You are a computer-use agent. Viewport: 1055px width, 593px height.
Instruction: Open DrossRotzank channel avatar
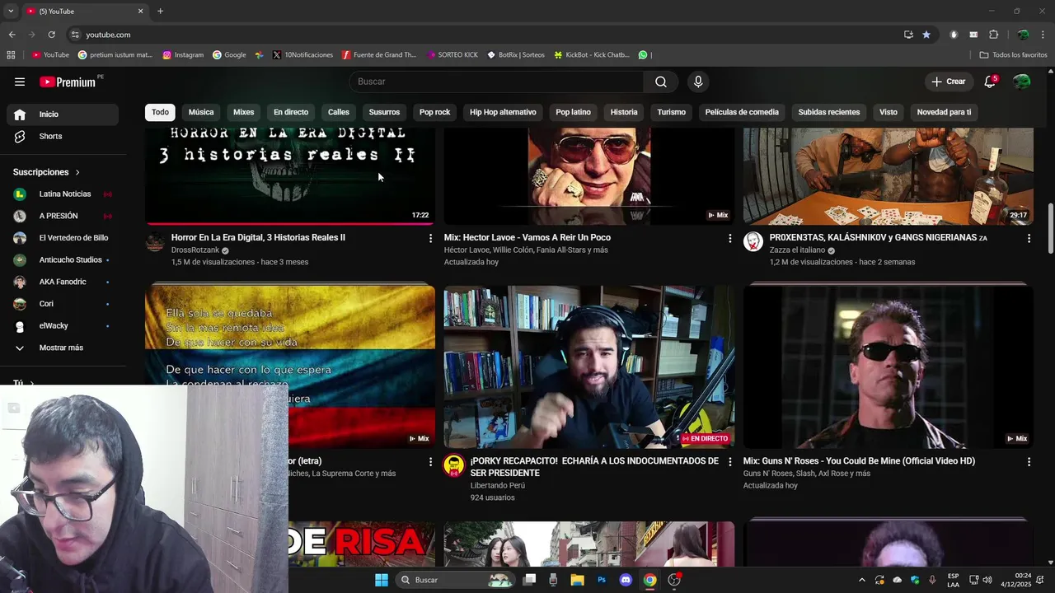coord(155,242)
